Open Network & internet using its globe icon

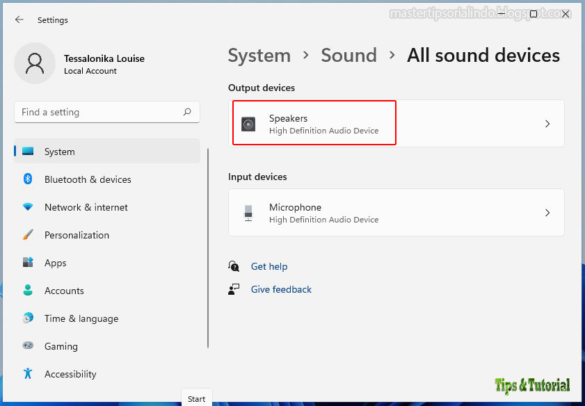[x=27, y=207]
